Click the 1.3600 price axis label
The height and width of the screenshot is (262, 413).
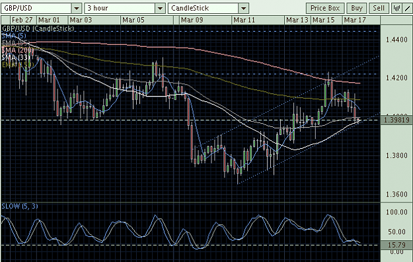click(x=396, y=195)
